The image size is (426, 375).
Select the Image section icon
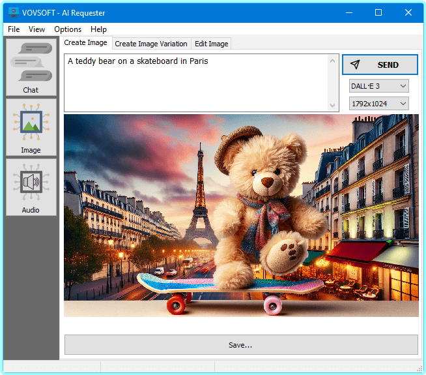[x=31, y=127]
